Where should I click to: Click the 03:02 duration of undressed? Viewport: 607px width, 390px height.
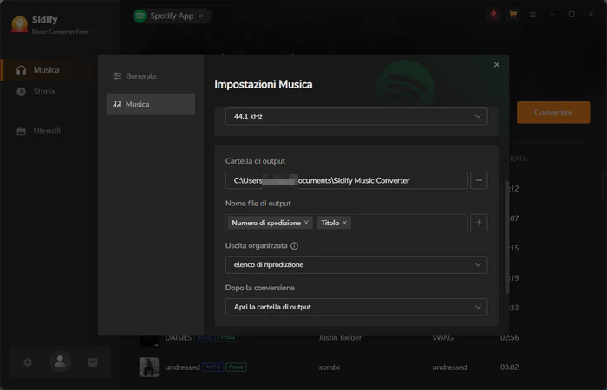coord(509,367)
